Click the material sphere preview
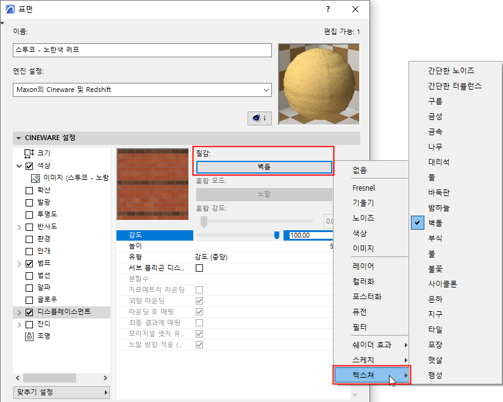503x402 pixels. click(x=319, y=84)
